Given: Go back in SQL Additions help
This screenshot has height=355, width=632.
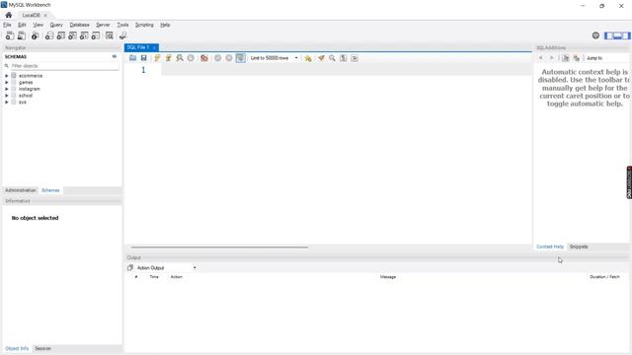Looking at the screenshot, I should coord(540,58).
